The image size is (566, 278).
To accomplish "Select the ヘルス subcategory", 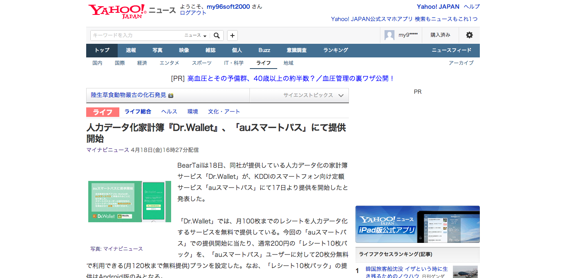I will click(169, 112).
